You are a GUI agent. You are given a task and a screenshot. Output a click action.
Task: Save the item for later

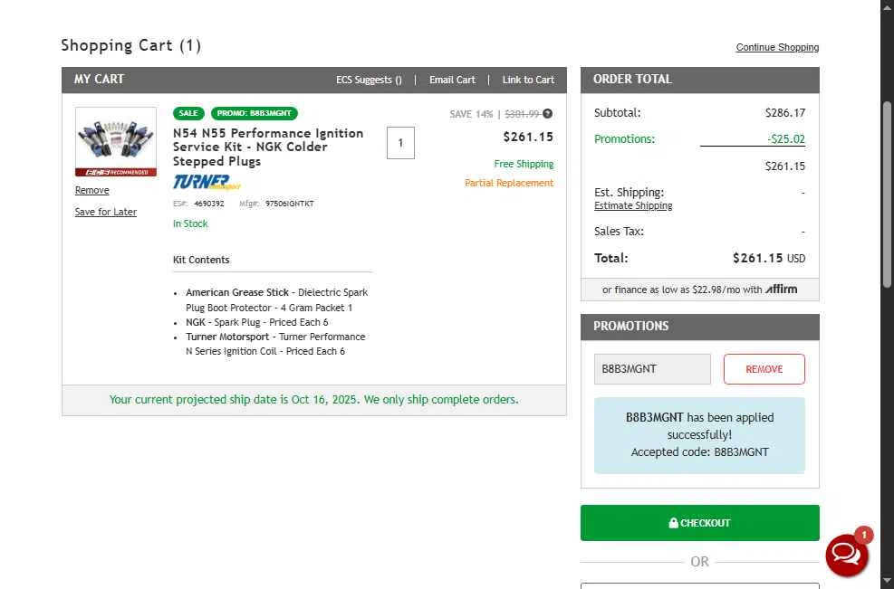[x=106, y=212]
